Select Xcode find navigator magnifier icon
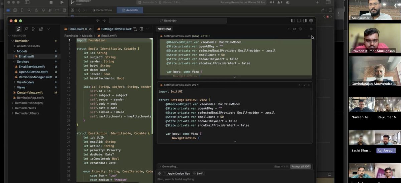The height and width of the screenshot is (183, 401). [x=29, y=10]
